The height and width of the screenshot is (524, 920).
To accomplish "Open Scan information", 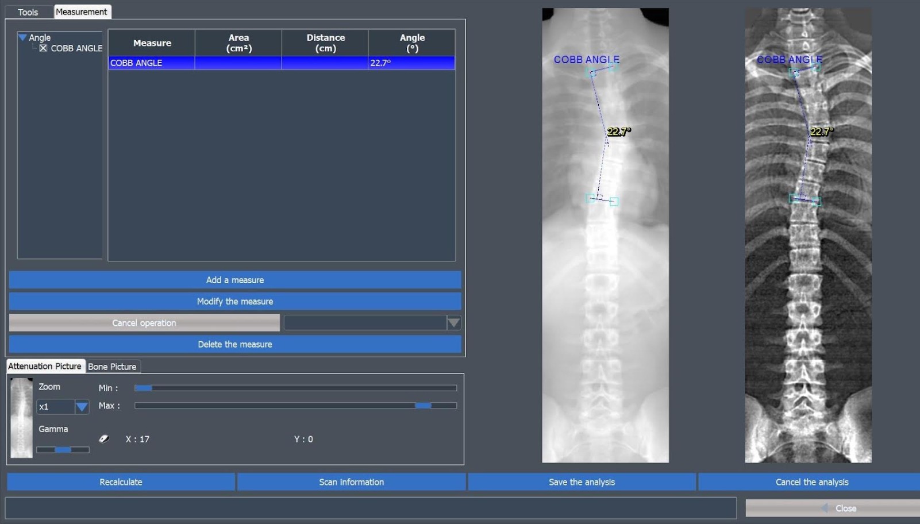I will pyautogui.click(x=351, y=482).
